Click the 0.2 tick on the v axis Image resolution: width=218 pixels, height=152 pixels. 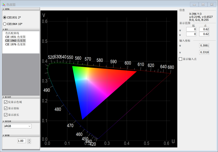pos(44,101)
